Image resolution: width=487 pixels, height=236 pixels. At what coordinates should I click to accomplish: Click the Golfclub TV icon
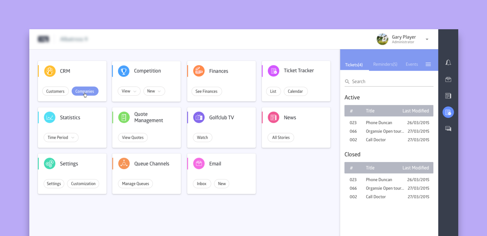coord(199,117)
